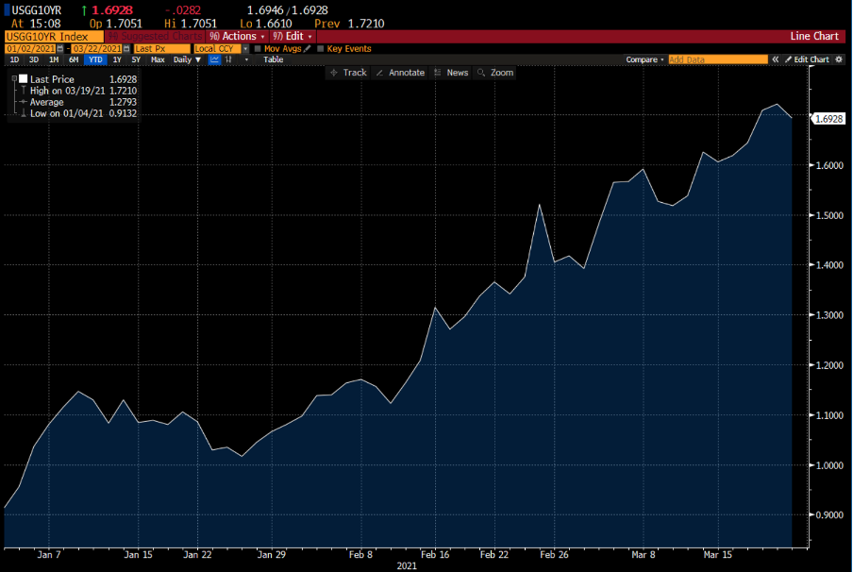
Task: Open the Actions dropdown menu
Action: (x=241, y=36)
